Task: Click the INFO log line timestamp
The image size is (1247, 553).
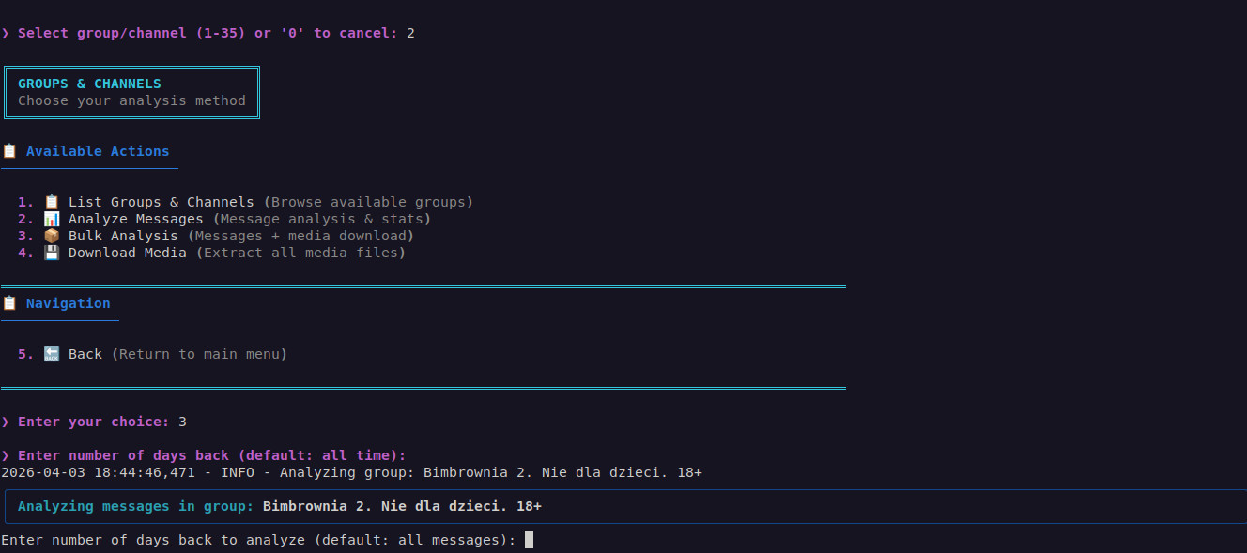Action: [98, 472]
